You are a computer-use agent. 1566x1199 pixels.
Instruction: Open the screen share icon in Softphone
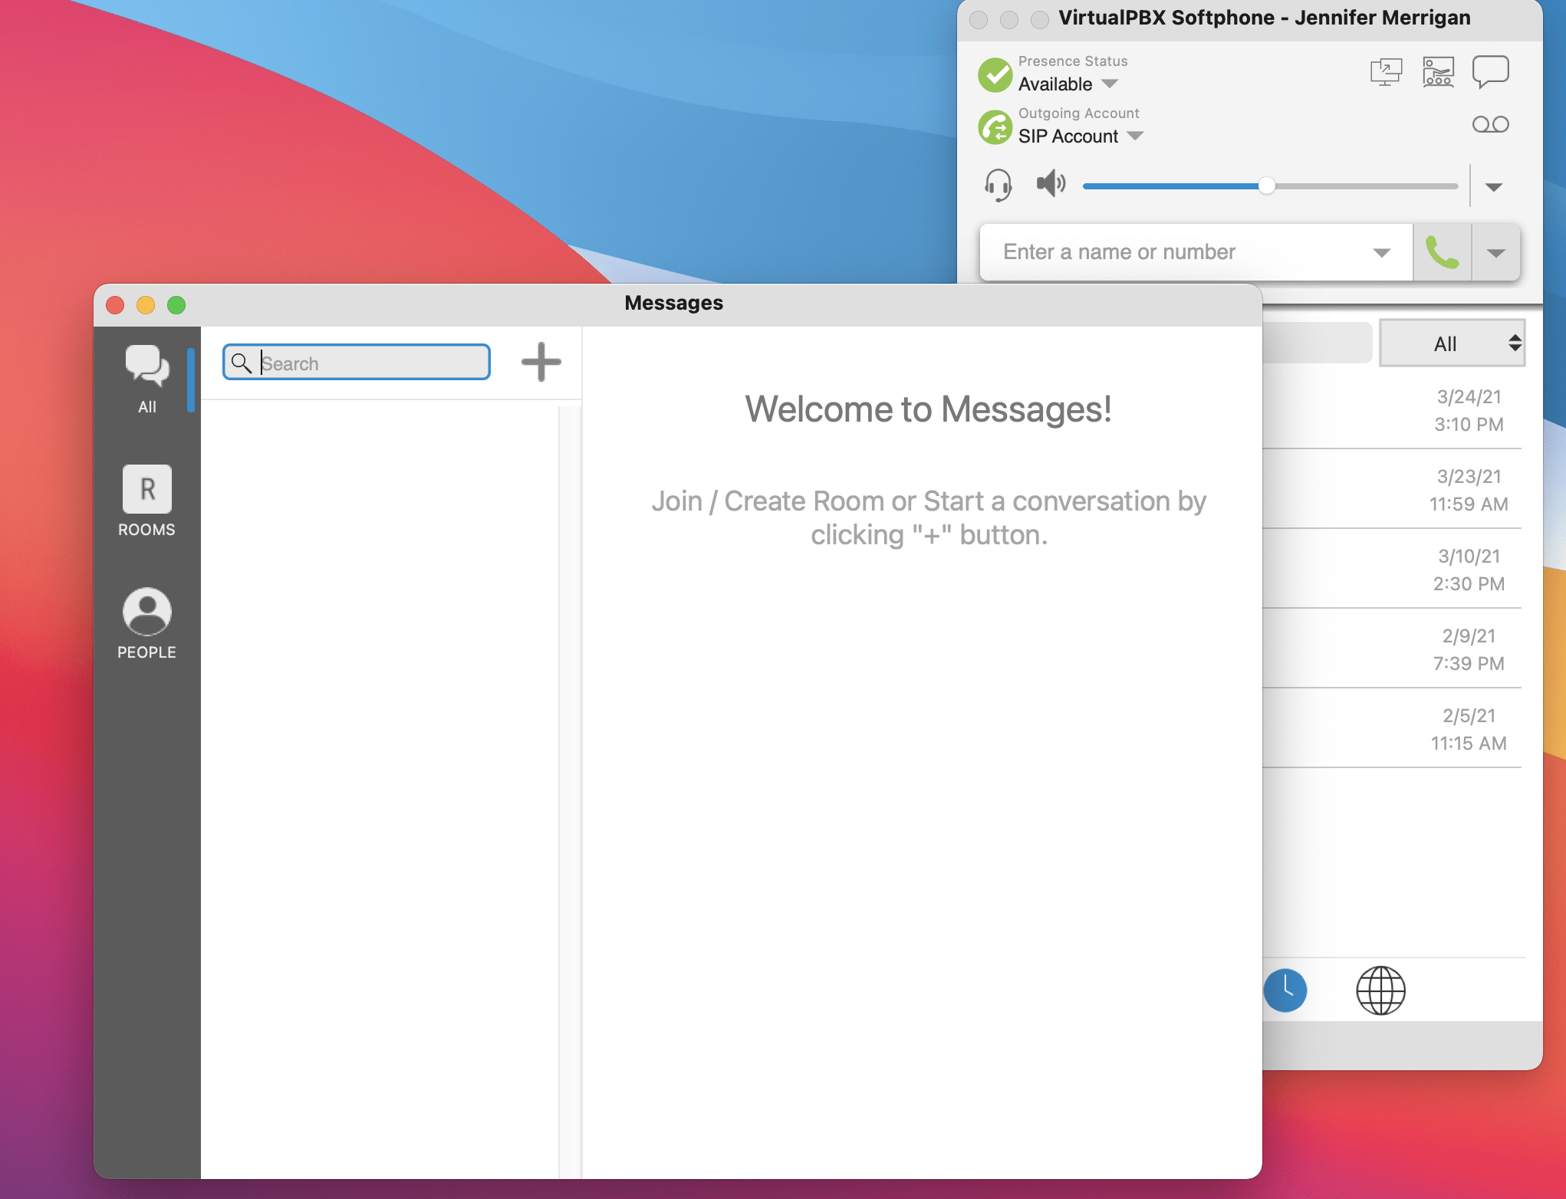pos(1386,72)
